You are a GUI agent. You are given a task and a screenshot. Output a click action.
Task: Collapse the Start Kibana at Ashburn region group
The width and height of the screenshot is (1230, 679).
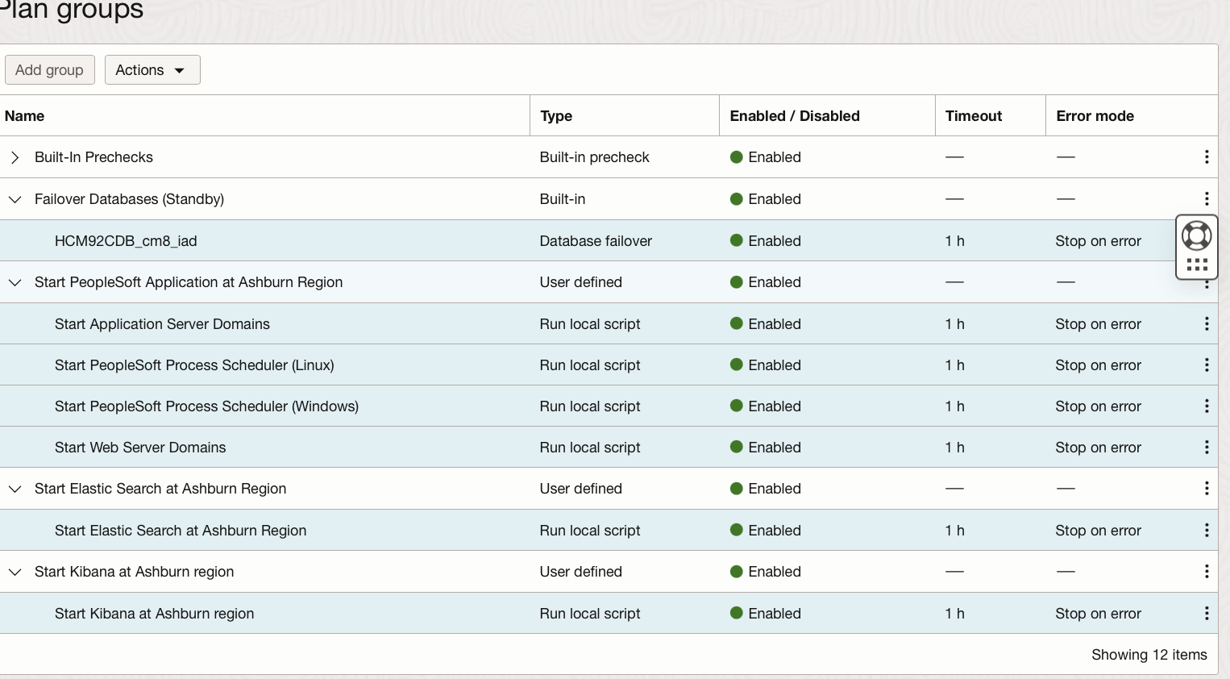[x=15, y=572]
